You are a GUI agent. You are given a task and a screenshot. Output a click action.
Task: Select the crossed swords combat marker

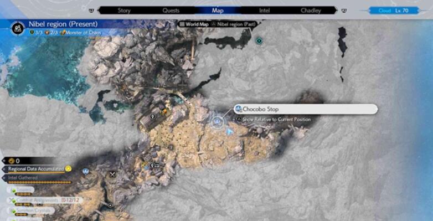tap(112, 174)
